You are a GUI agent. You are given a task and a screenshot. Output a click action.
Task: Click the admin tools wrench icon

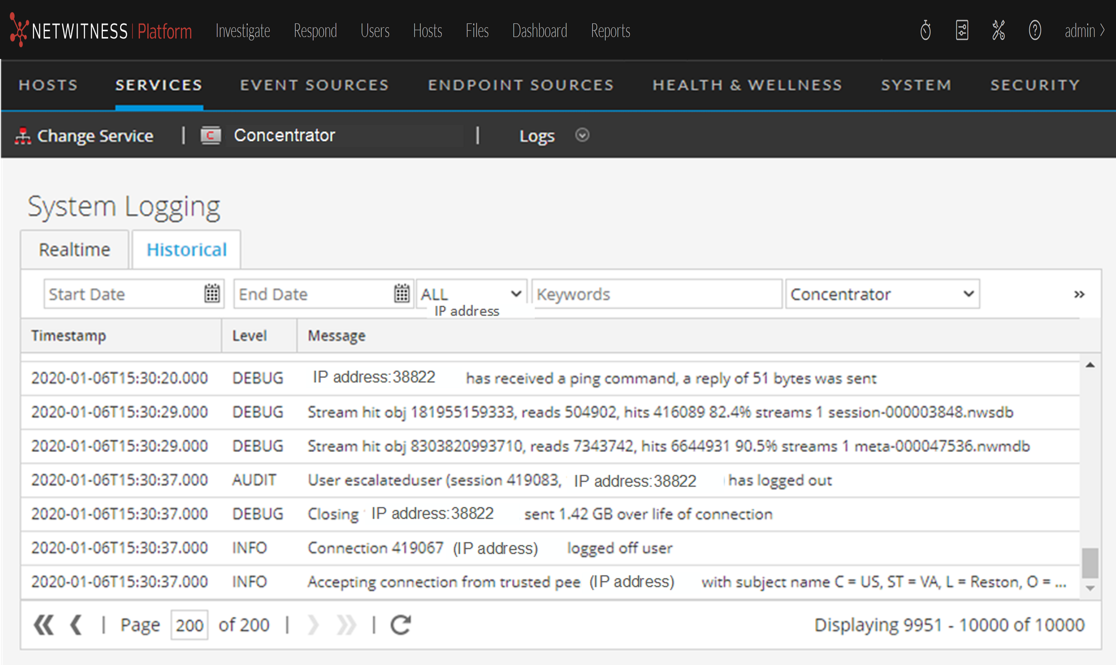(x=998, y=30)
